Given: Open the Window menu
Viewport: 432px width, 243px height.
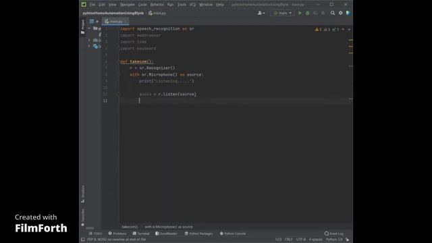Looking at the screenshot, I should (x=205, y=5).
